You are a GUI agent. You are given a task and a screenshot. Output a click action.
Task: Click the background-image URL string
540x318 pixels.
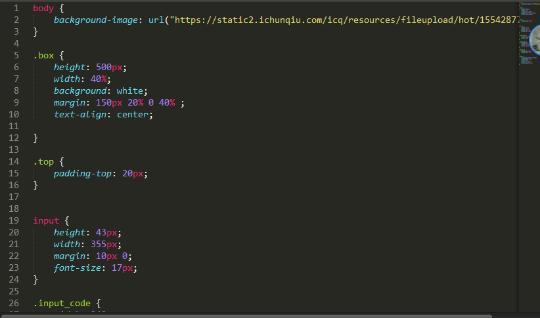[342, 20]
